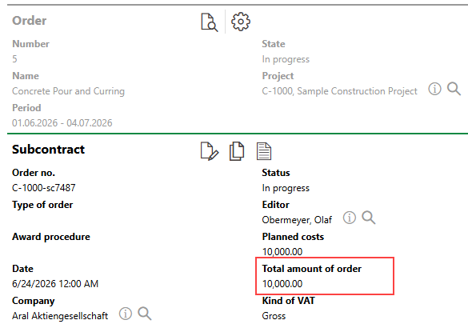Click the info icon next to Sample Construction Project
Screen dimensions: 468x328
[x=434, y=89]
